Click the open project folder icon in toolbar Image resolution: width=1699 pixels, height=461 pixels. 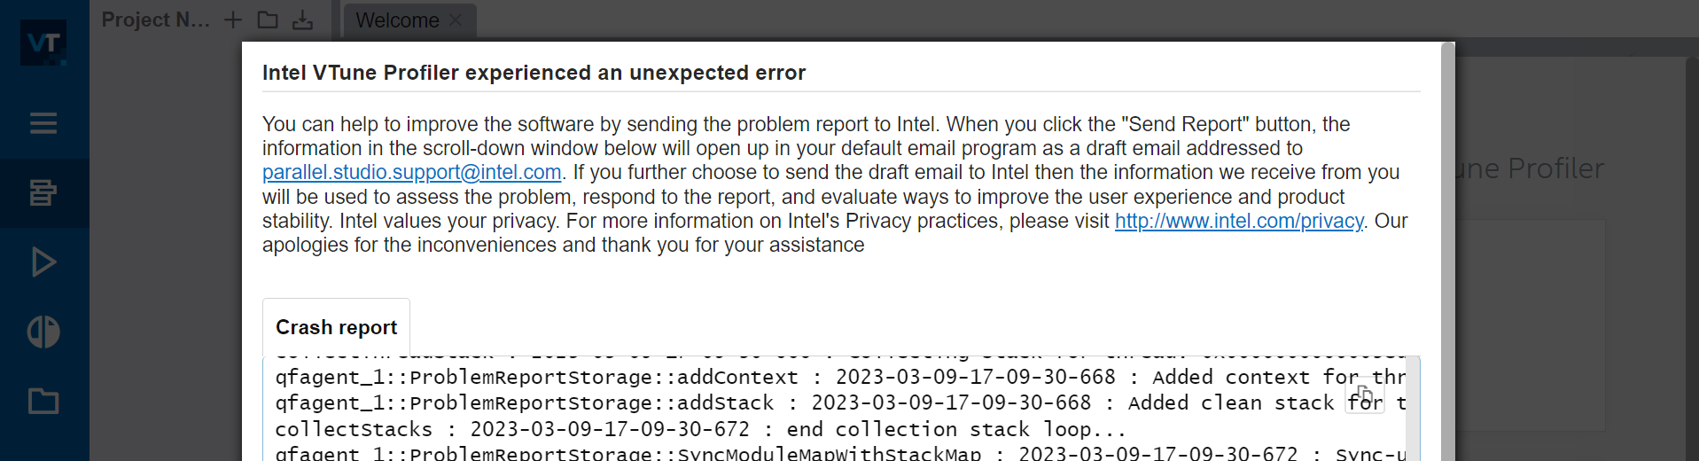(x=268, y=20)
